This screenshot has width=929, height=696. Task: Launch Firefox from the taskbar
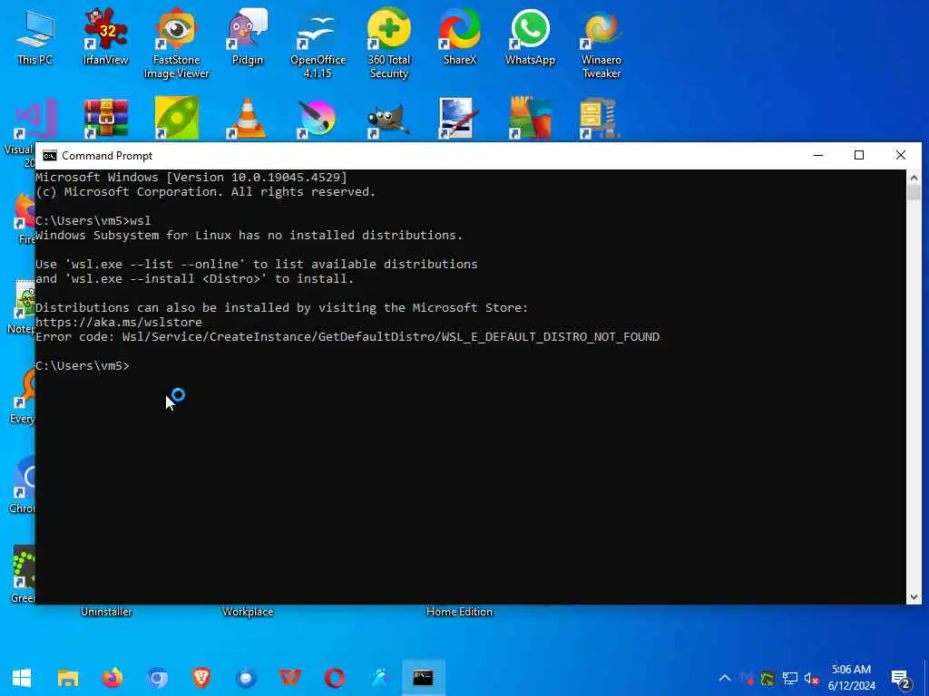click(x=112, y=678)
